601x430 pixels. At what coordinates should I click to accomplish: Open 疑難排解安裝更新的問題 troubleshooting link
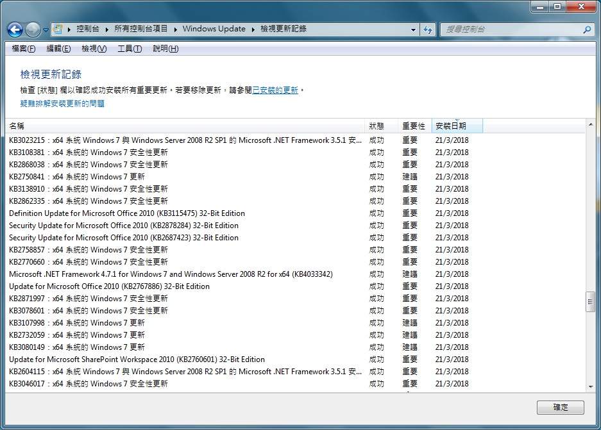tap(62, 103)
